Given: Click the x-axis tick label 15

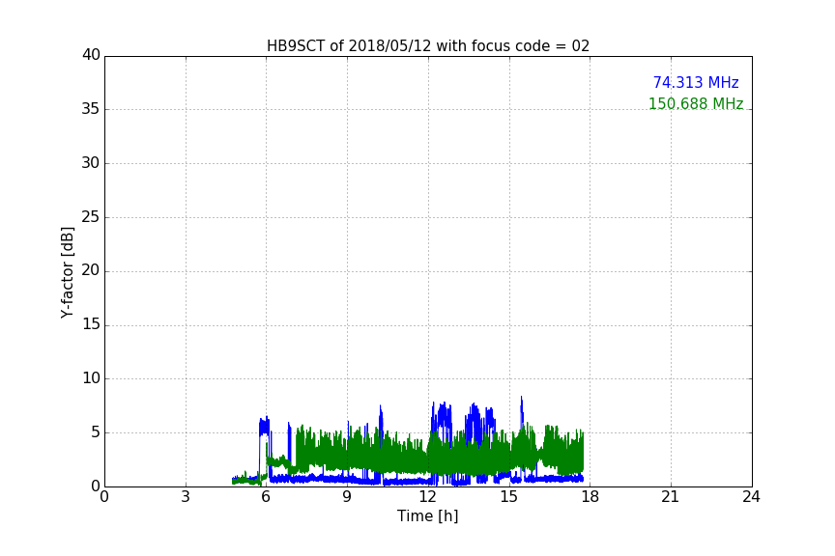Looking at the screenshot, I should pyautogui.click(x=509, y=497).
